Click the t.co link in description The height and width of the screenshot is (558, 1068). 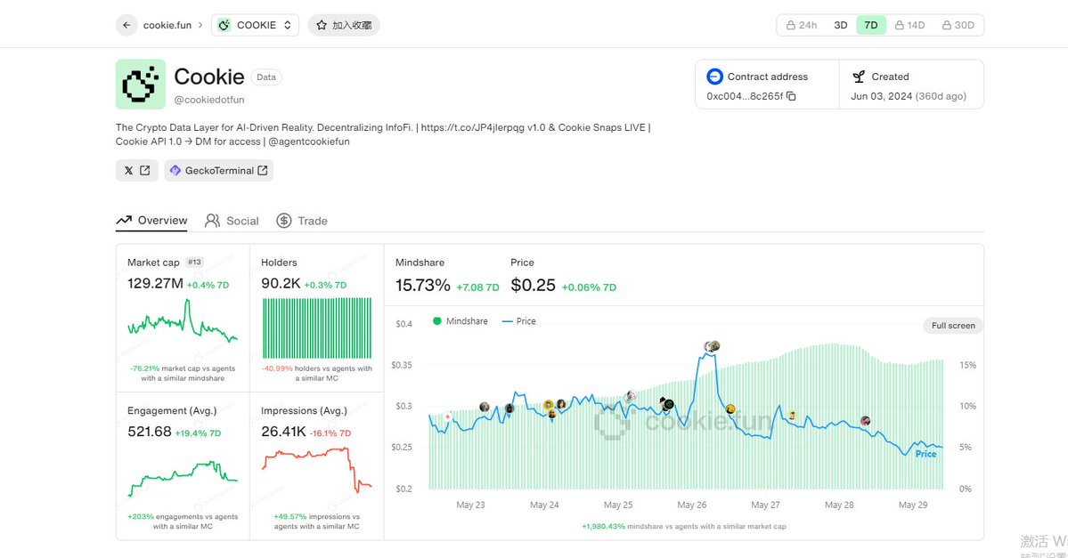473,127
